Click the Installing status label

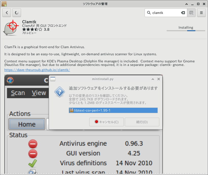(186, 27)
